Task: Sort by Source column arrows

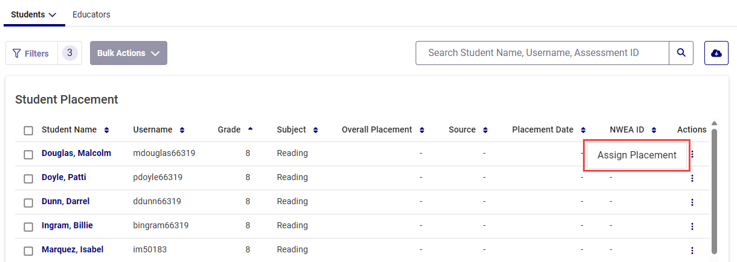Action: (x=485, y=130)
